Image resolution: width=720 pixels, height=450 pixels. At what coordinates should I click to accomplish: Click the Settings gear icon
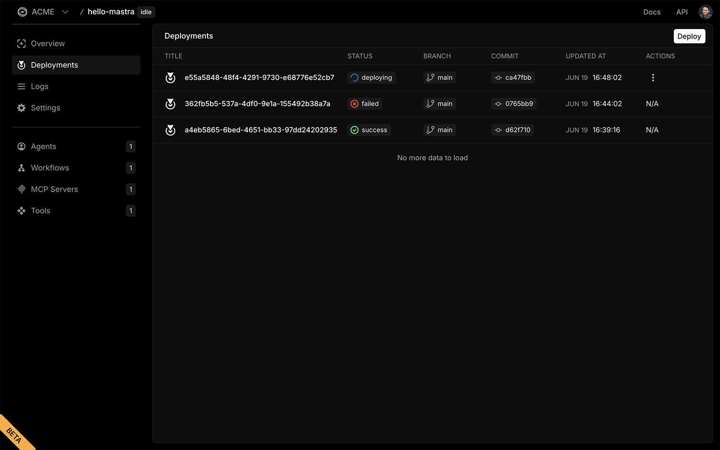point(21,108)
